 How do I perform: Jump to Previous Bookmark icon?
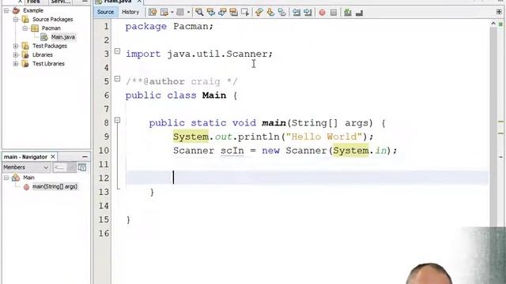tap(259, 13)
